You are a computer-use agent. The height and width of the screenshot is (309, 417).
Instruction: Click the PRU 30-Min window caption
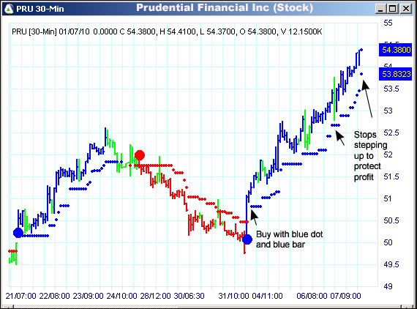40,9
